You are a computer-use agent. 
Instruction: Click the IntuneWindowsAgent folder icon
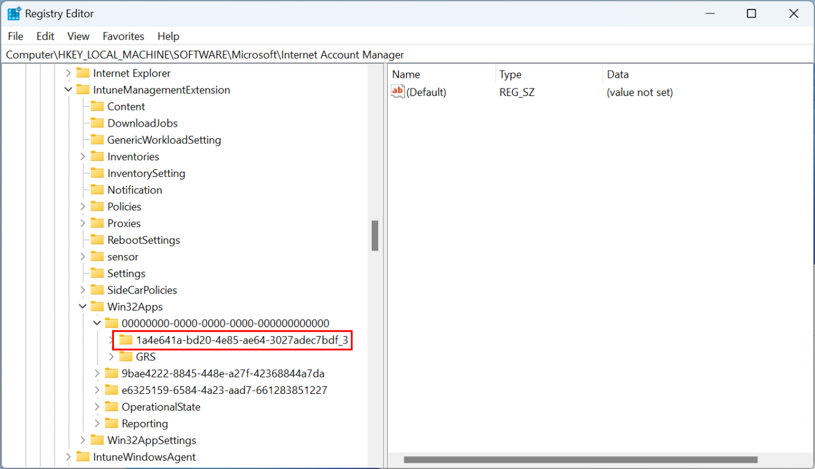point(83,457)
